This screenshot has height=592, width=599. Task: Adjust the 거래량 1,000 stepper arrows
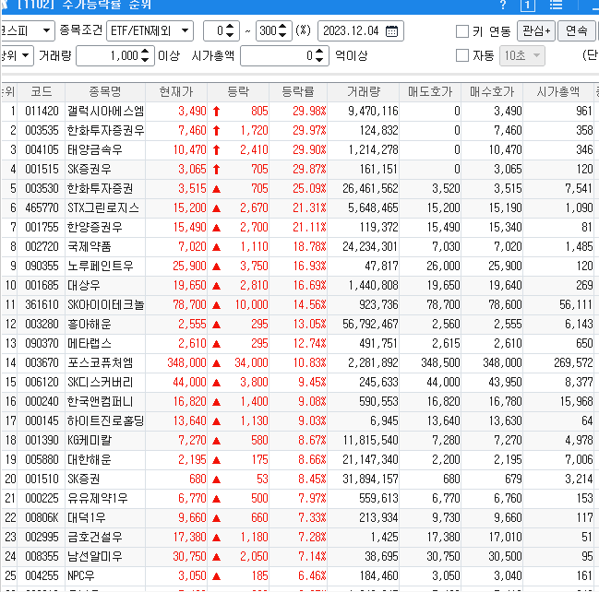(x=145, y=55)
